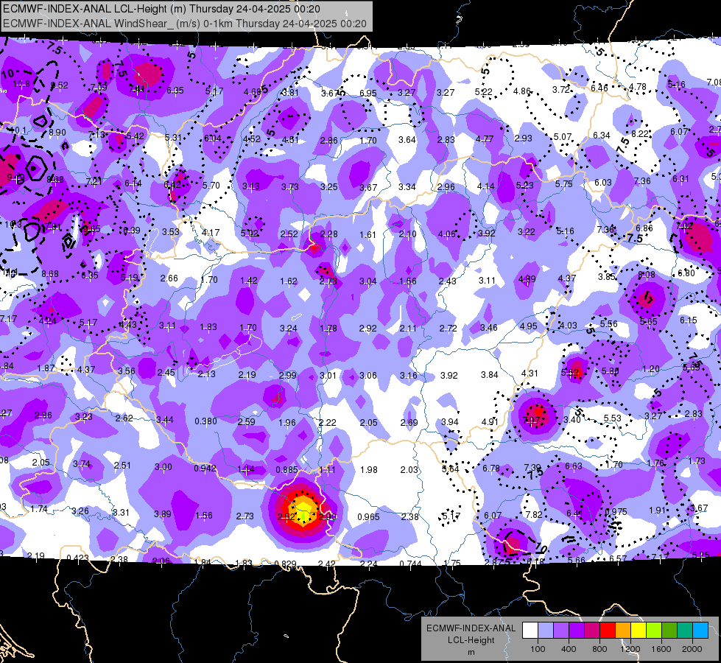721x663 pixels.
Task: Click the wind shear value 6.34
Action: pyautogui.click(x=602, y=136)
